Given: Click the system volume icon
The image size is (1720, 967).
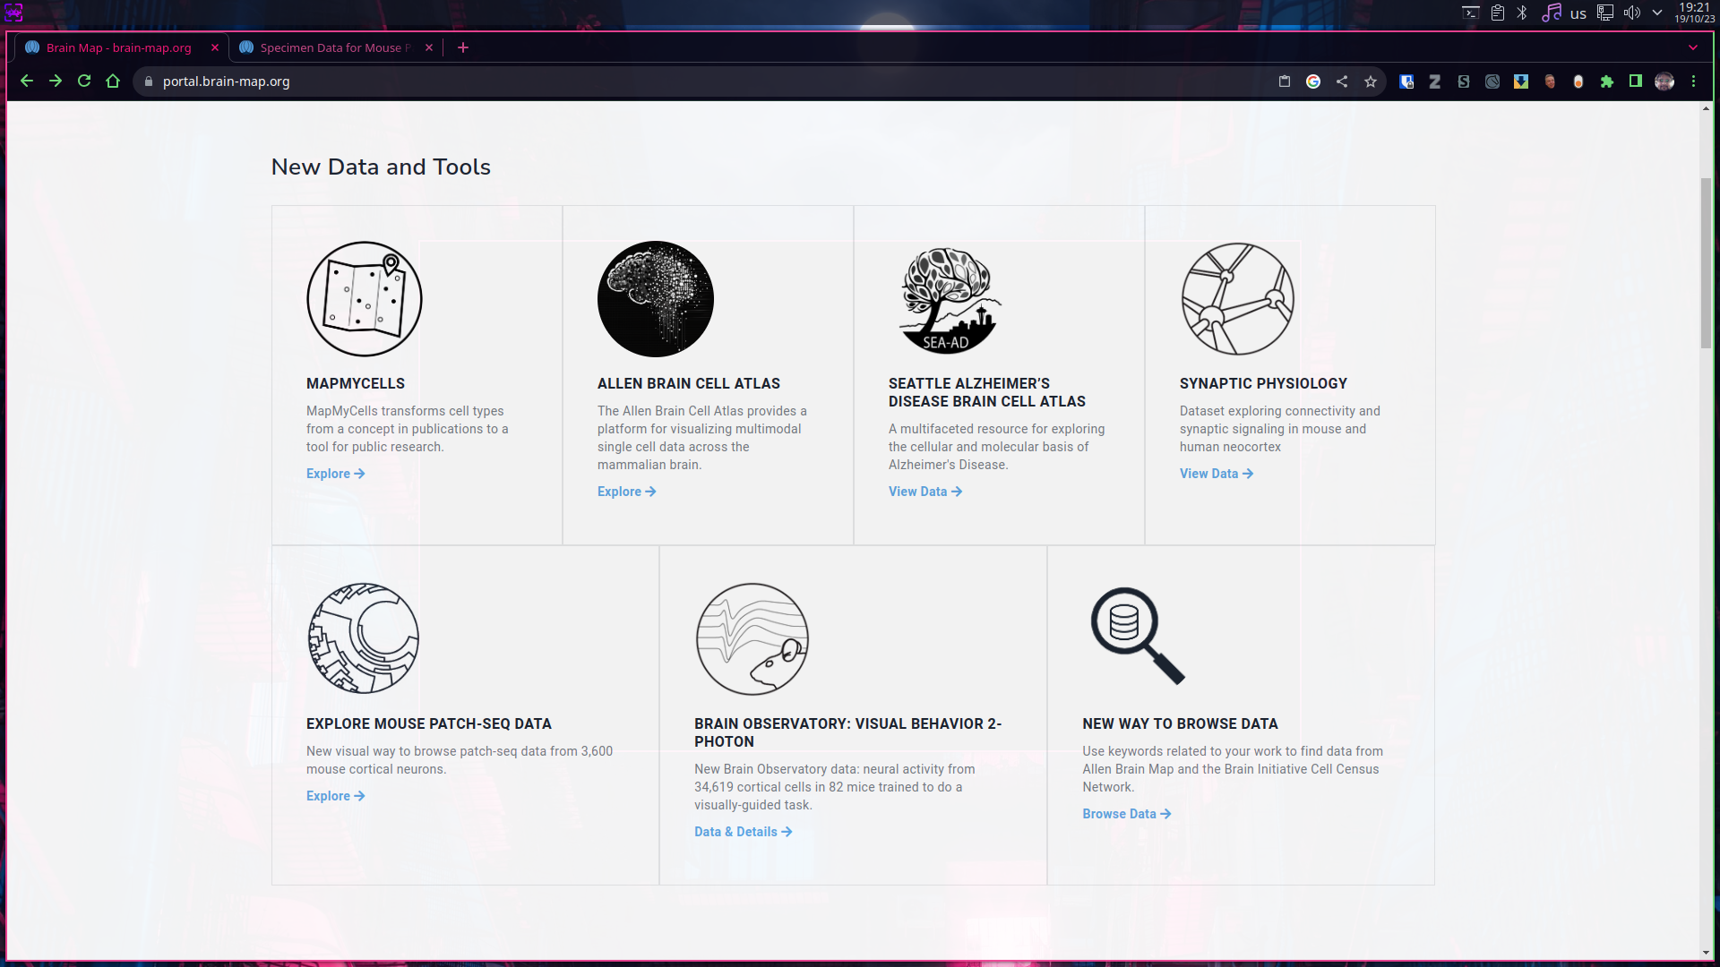Looking at the screenshot, I should (x=1631, y=13).
